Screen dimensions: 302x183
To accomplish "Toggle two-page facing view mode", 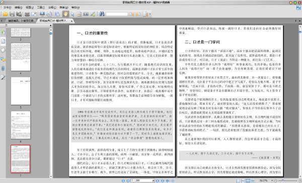I will [x=248, y=180].
